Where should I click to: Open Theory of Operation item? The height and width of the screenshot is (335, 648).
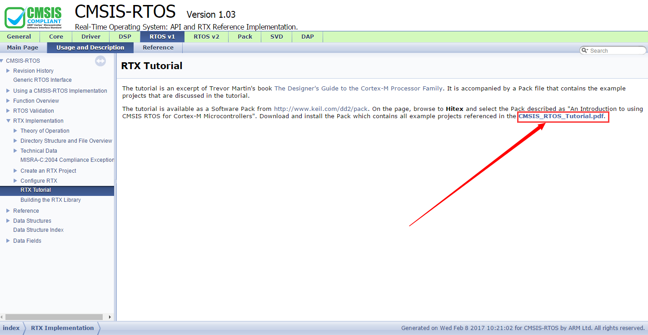[45, 131]
